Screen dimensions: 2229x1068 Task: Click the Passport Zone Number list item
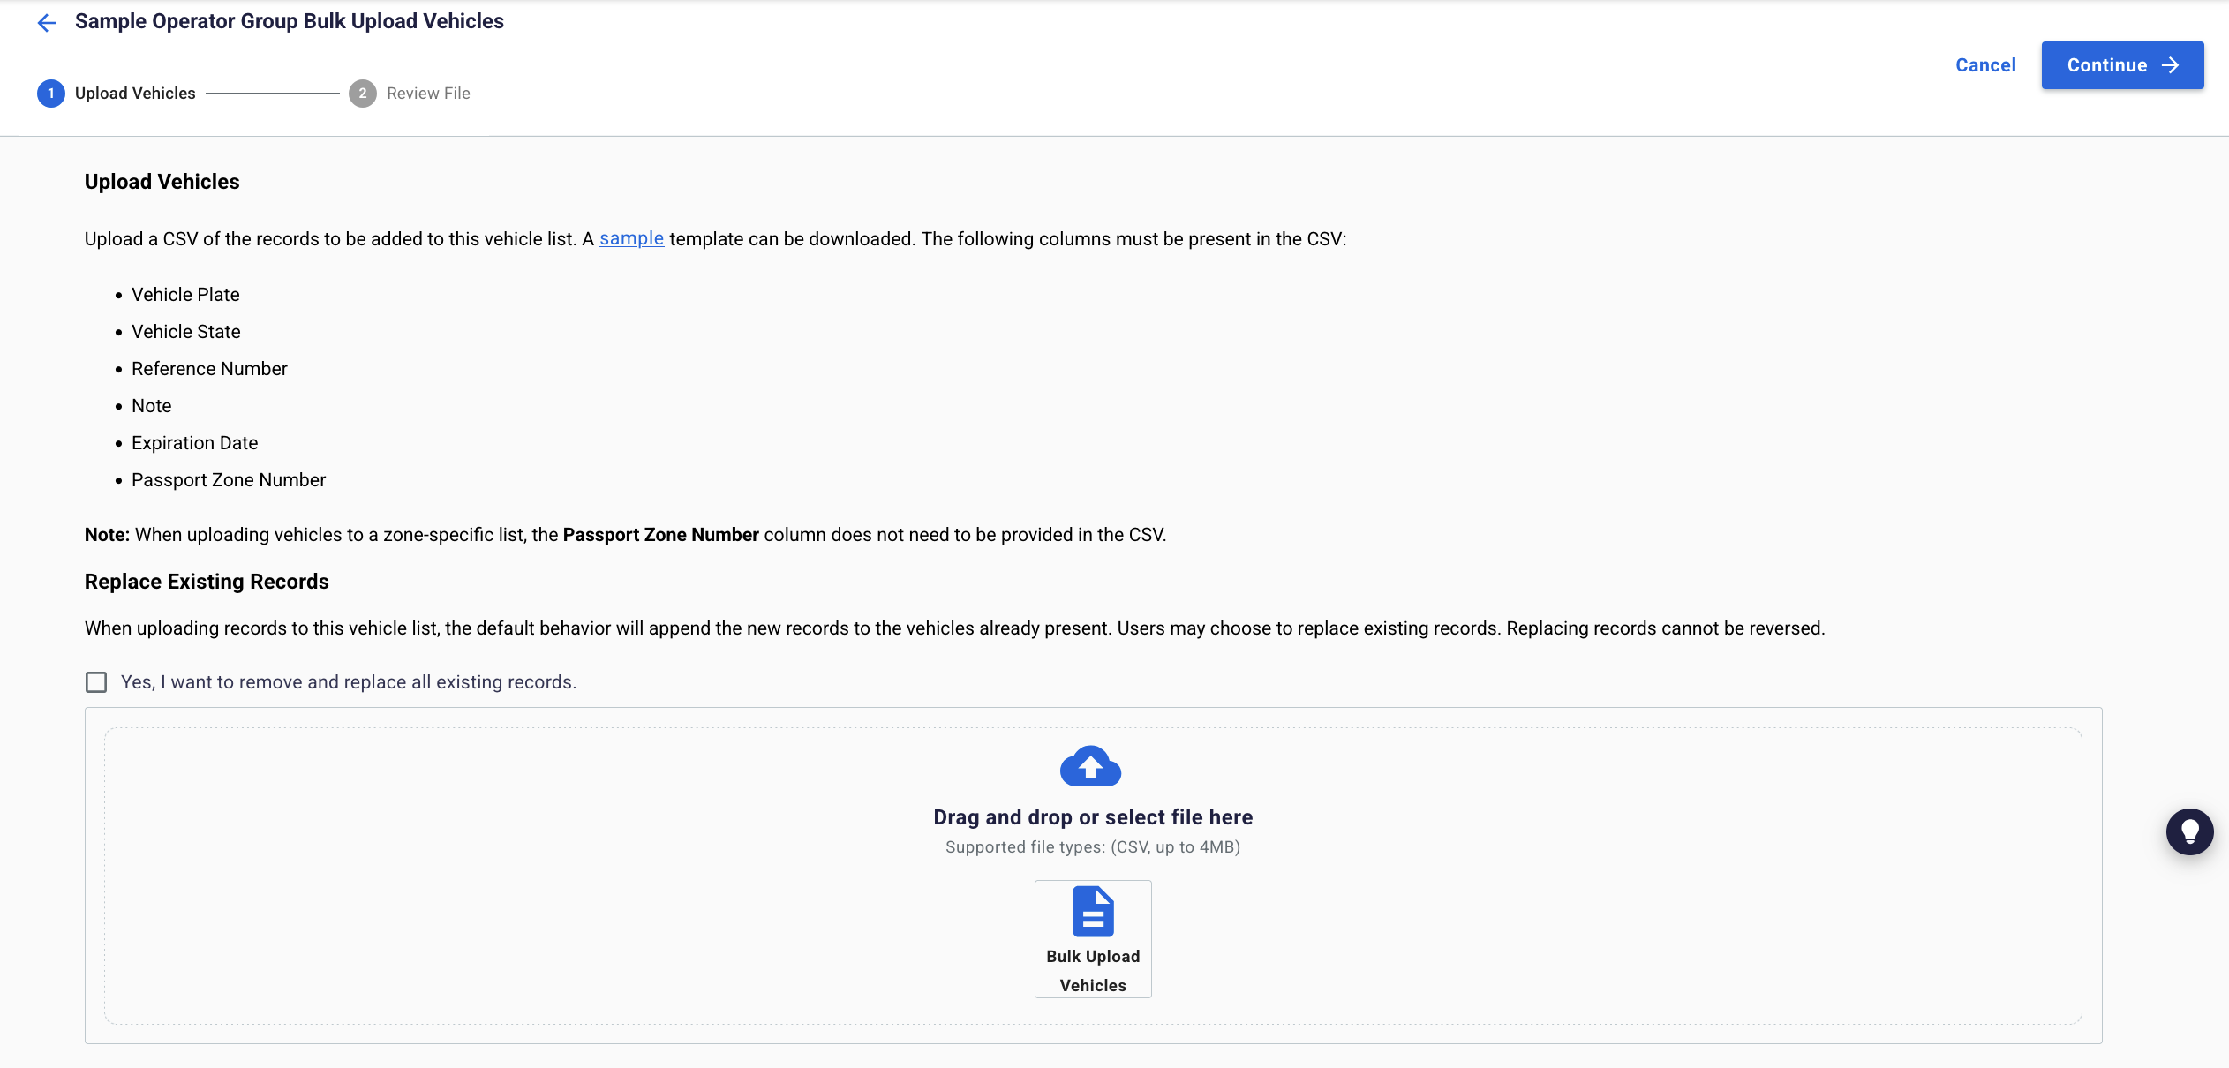[x=229, y=480]
